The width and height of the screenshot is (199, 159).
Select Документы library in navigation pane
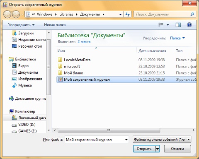click(28, 72)
